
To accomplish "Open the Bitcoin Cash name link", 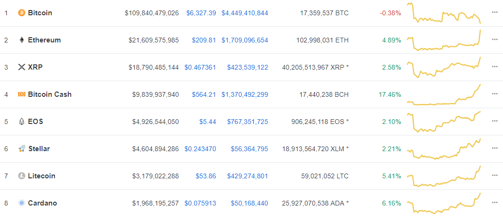I will point(50,94).
